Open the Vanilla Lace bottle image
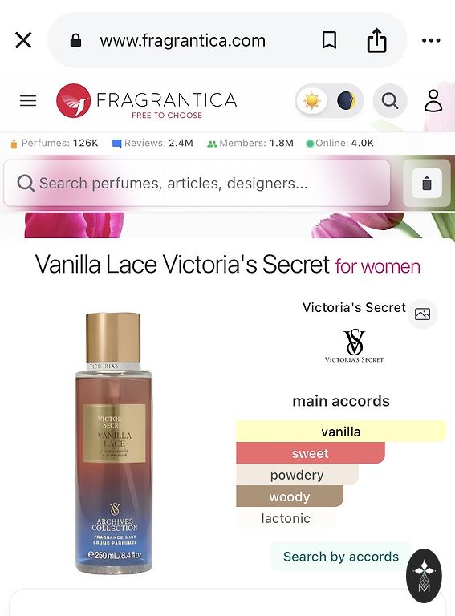Image resolution: width=455 pixels, height=616 pixels. click(x=113, y=443)
